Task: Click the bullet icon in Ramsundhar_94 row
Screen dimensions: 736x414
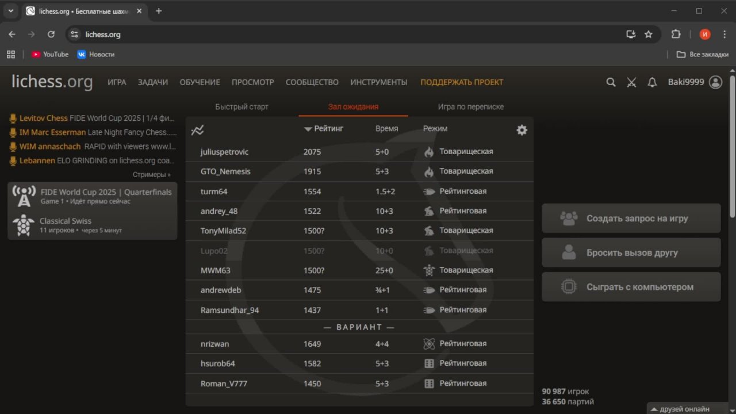Action: click(x=429, y=310)
